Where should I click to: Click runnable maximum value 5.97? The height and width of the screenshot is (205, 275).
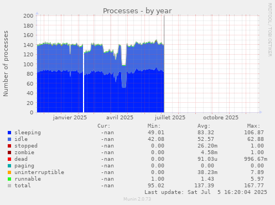[257, 179]
